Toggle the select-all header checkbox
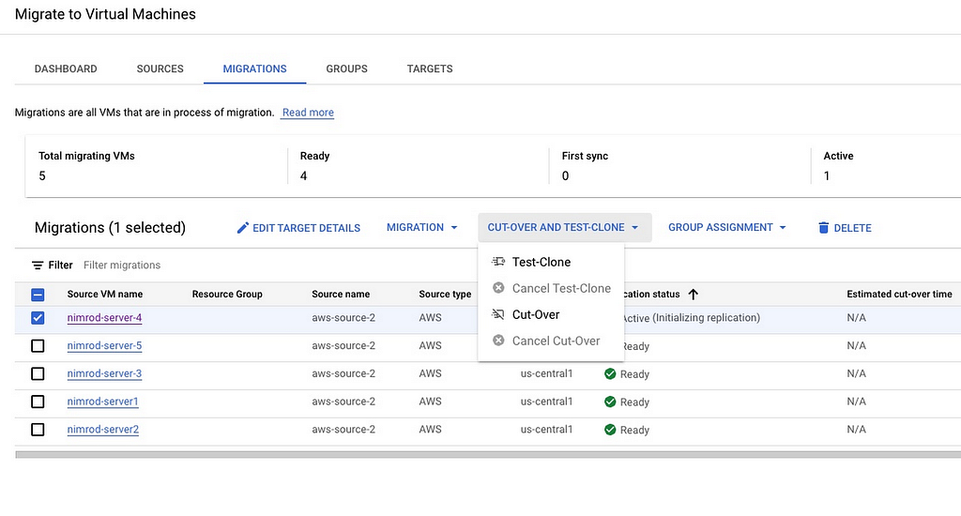The width and height of the screenshot is (961, 516). 38,295
